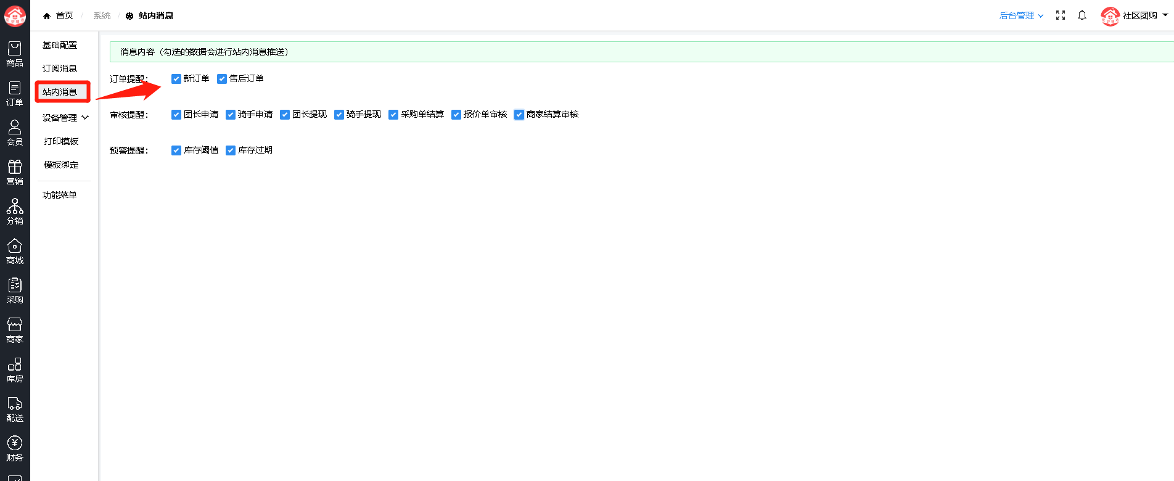This screenshot has height=481, width=1174.
Task: Go to 会员 (Members) sidebar icon
Action: [15, 133]
